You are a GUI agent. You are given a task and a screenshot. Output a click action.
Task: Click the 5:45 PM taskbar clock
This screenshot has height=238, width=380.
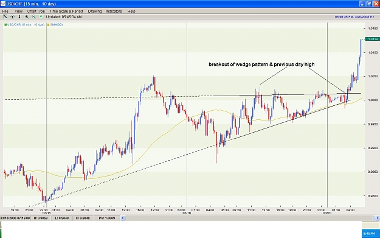click(x=369, y=234)
